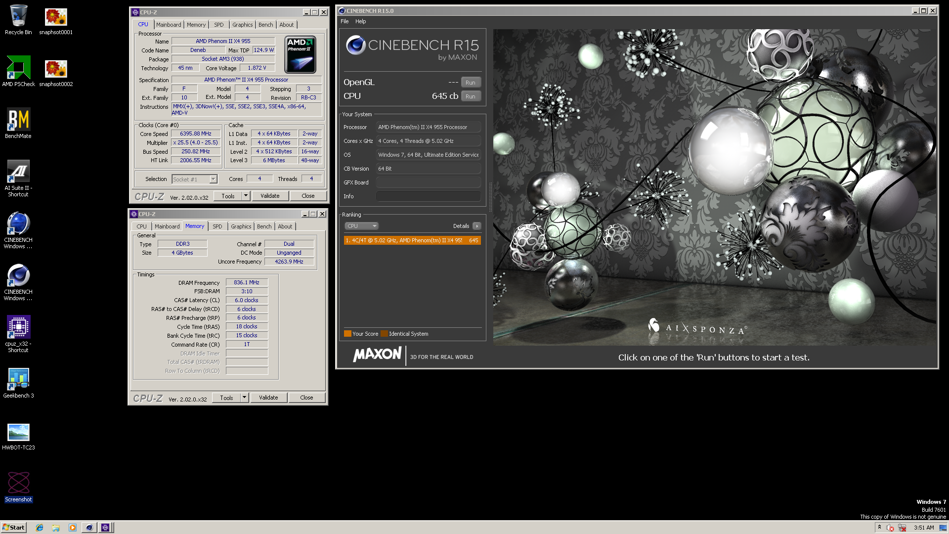Click the Your Score orange legend swatch
This screenshot has height=534, width=949.
pos(347,334)
